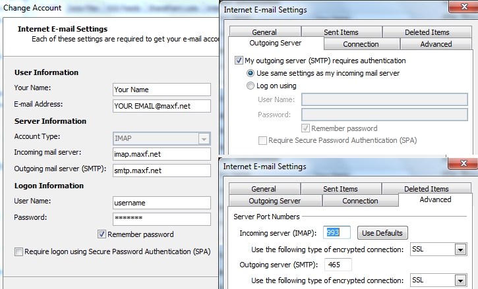Select 'Use same settings as incoming mail server'
Screen dimensions: 478x289
click(x=251, y=73)
